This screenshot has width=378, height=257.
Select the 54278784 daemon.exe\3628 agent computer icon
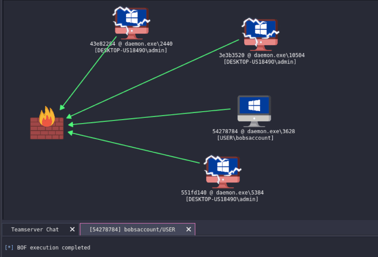click(x=254, y=111)
